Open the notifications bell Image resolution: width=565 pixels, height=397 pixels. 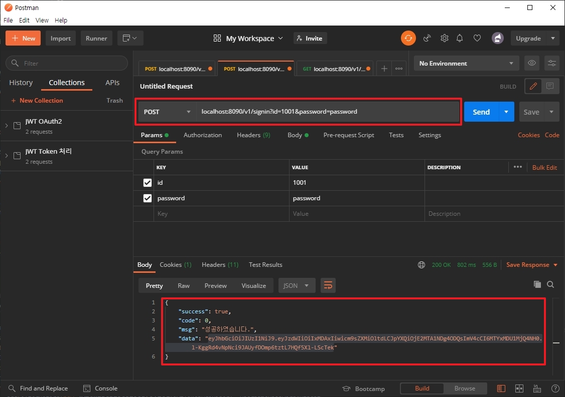pyautogui.click(x=460, y=38)
